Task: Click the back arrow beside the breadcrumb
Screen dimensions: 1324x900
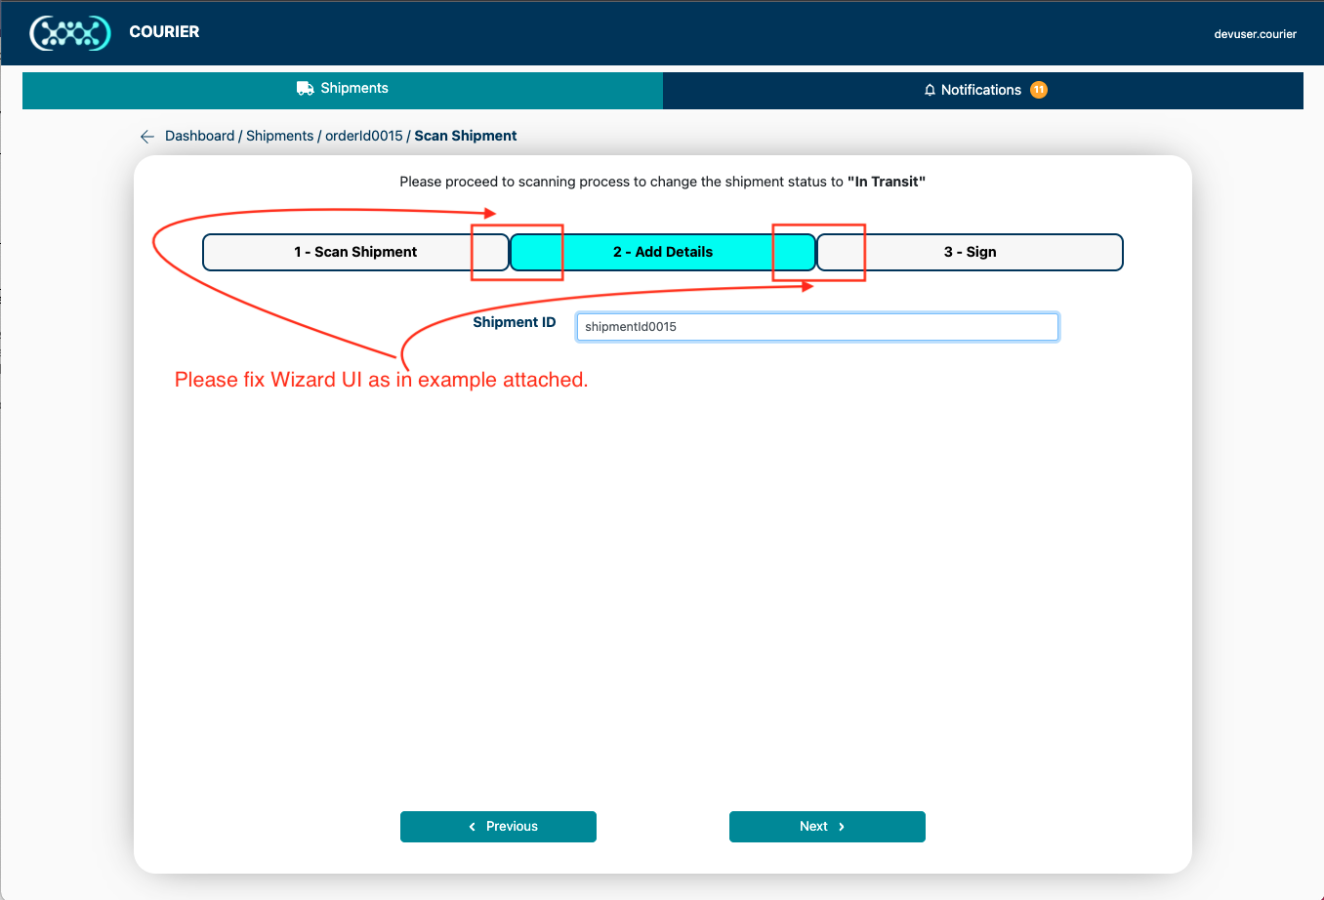Action: point(146,136)
